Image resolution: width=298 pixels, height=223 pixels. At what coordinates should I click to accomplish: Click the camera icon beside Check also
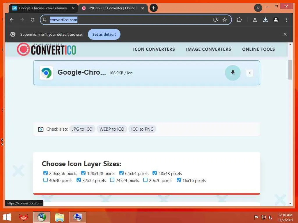pos(41,129)
